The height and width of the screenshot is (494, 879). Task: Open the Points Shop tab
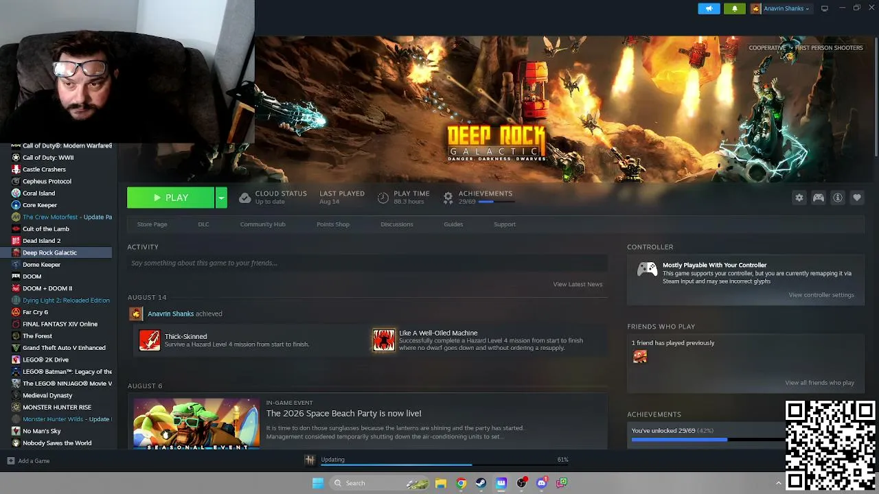(x=333, y=224)
